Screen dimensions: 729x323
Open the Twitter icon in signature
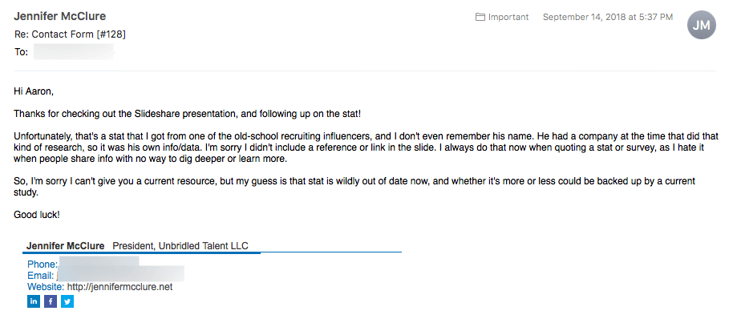pos(67,301)
